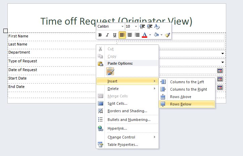Click the Decrease Indent icon
The height and width of the screenshot is (156, 243).
[x=142, y=27]
